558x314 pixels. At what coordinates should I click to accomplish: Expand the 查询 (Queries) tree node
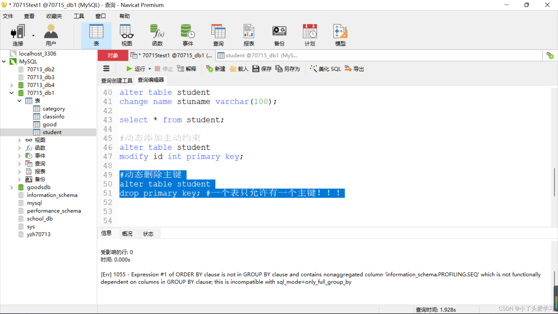click(19, 164)
